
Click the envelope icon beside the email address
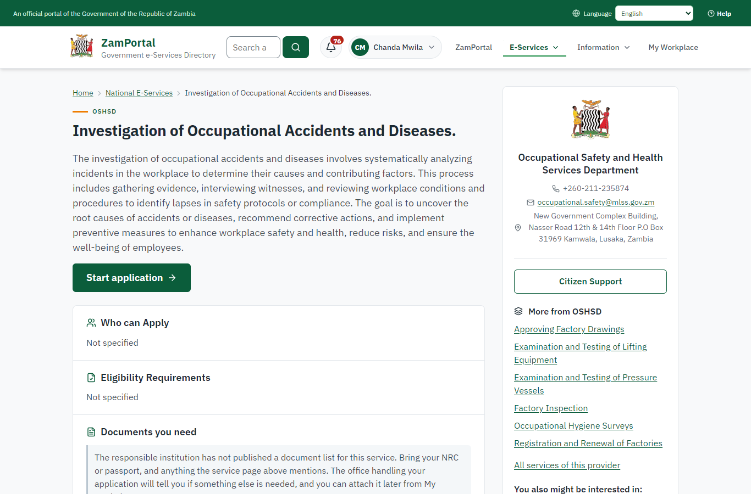pyautogui.click(x=531, y=203)
